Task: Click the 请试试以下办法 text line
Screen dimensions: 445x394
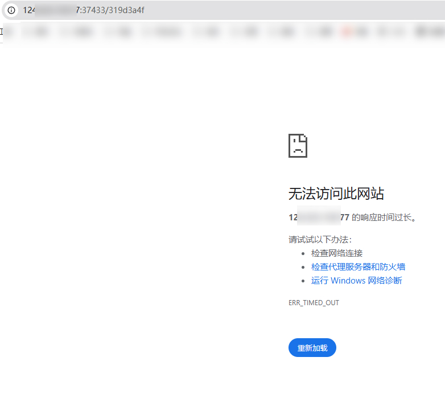Action: (320, 240)
